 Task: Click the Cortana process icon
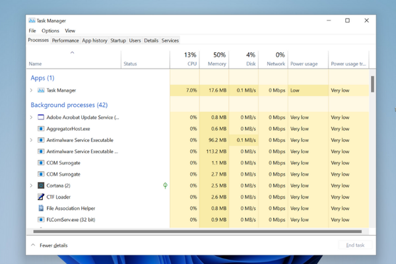click(41, 185)
